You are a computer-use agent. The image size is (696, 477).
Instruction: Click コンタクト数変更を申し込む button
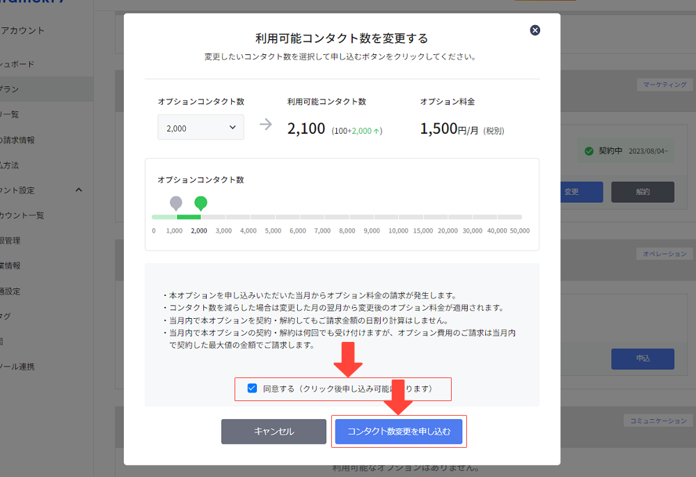click(x=399, y=431)
